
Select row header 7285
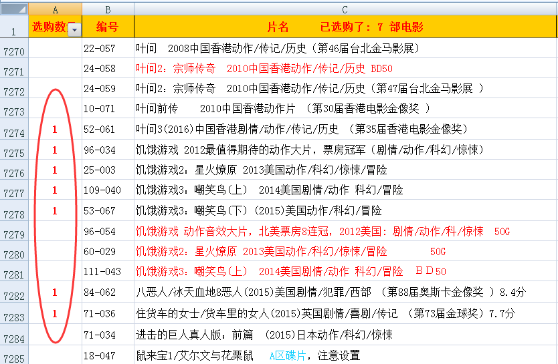14,355
